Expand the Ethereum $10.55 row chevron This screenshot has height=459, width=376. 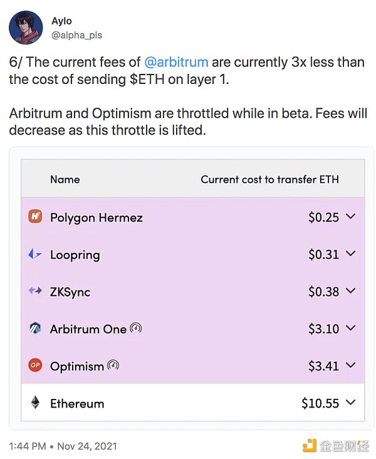point(350,403)
